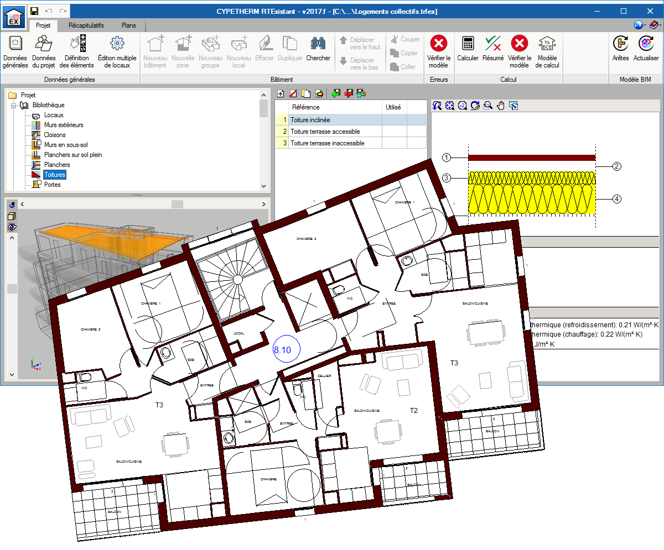
Task: Open Définition des éléments
Action: click(x=76, y=52)
